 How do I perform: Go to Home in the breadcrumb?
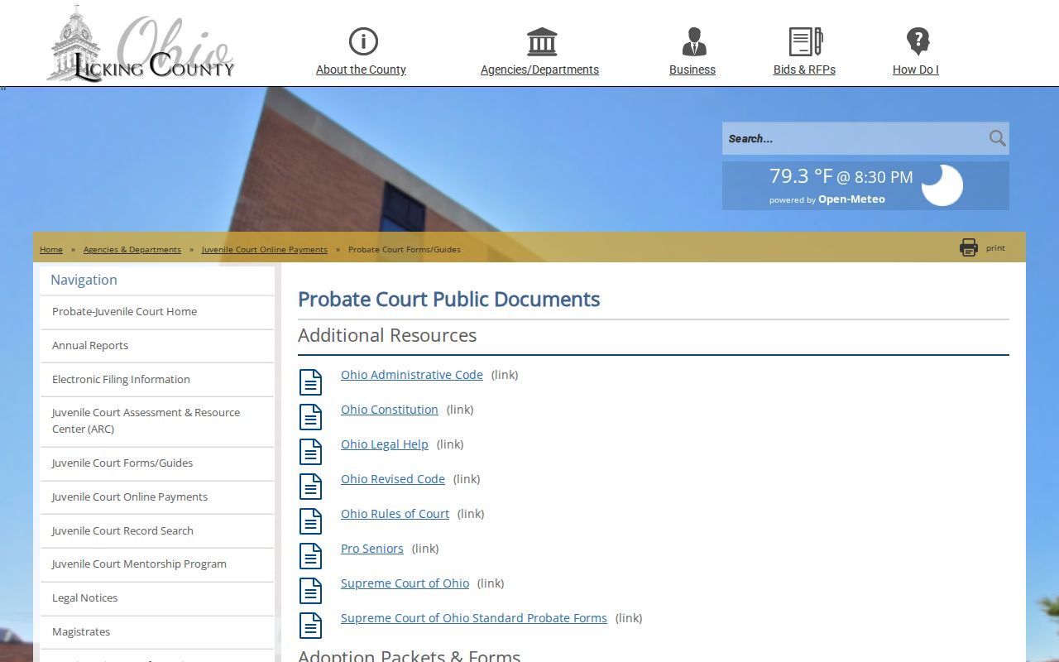(x=51, y=249)
